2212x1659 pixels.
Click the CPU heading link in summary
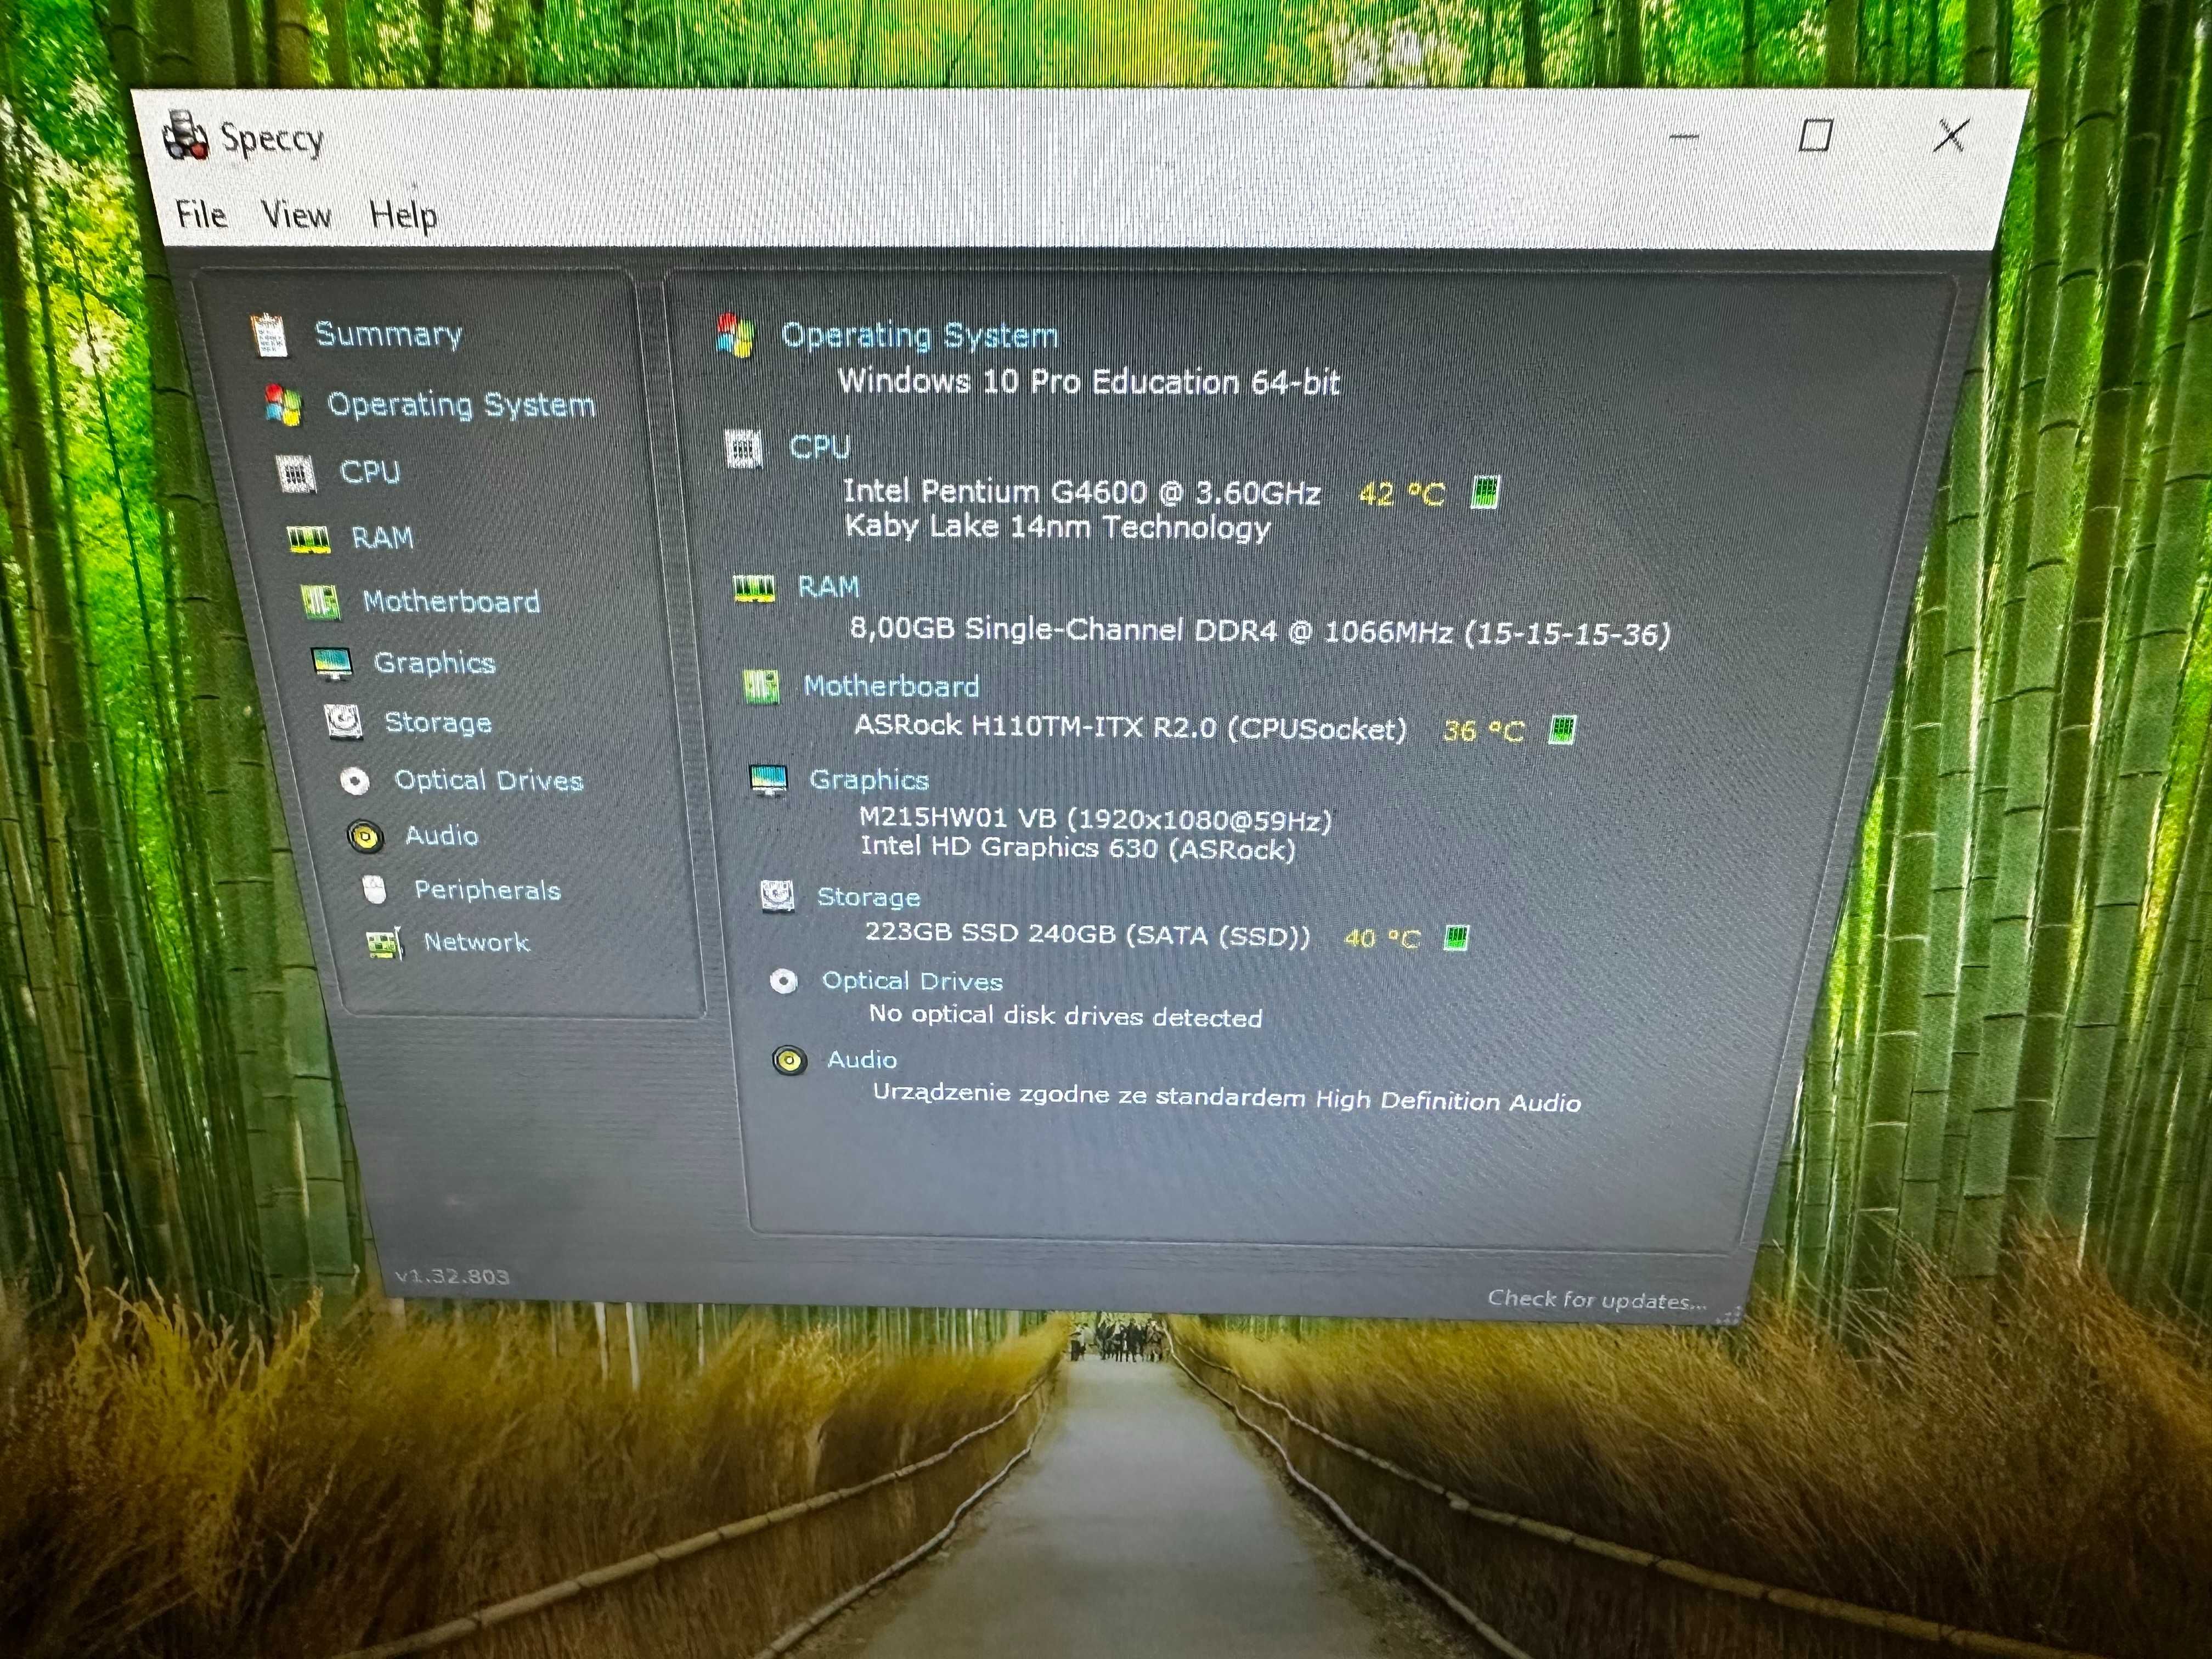pyautogui.click(x=820, y=447)
